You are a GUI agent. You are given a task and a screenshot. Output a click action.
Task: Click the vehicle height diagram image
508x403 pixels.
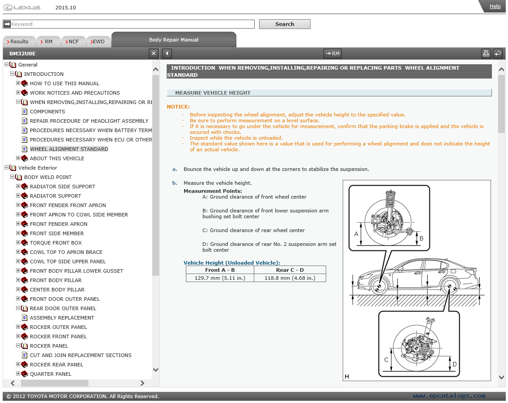click(417, 280)
